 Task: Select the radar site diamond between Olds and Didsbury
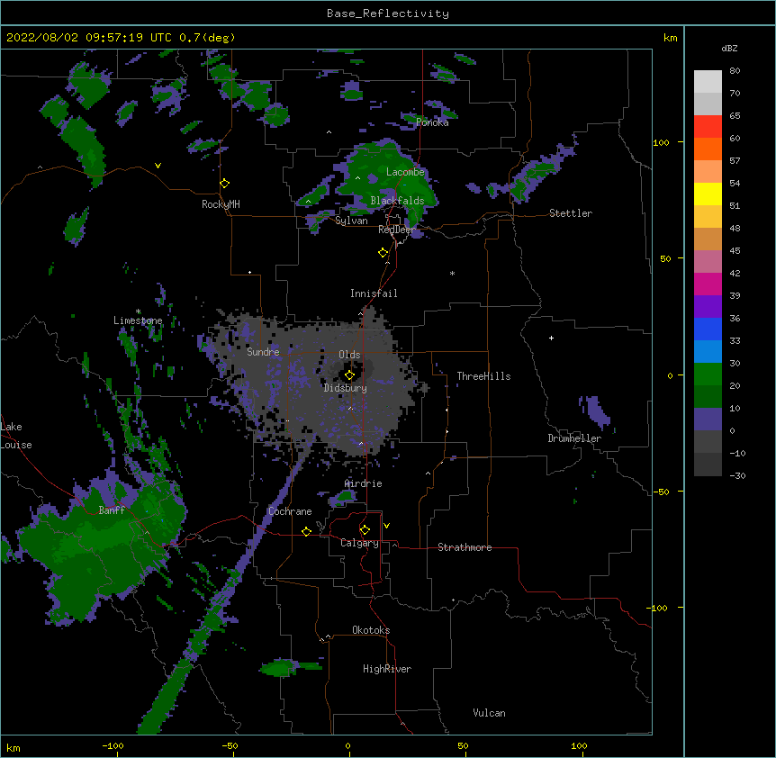(x=350, y=375)
